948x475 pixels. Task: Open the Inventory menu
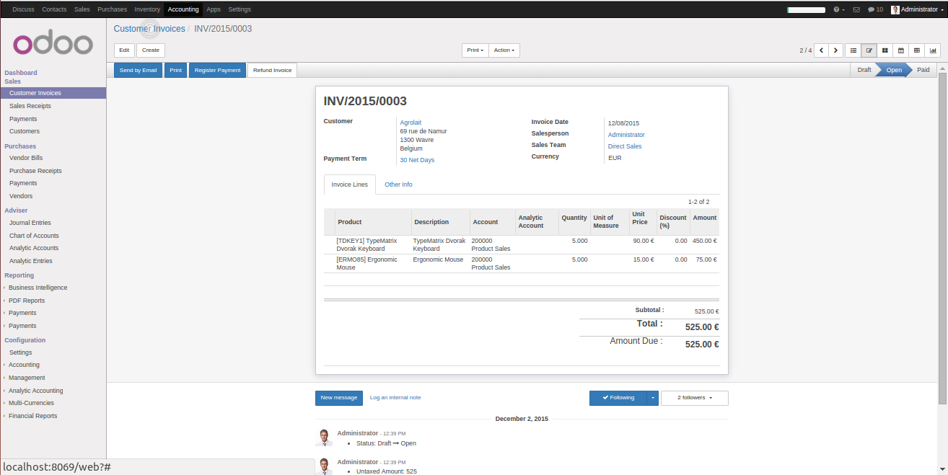pyautogui.click(x=147, y=9)
